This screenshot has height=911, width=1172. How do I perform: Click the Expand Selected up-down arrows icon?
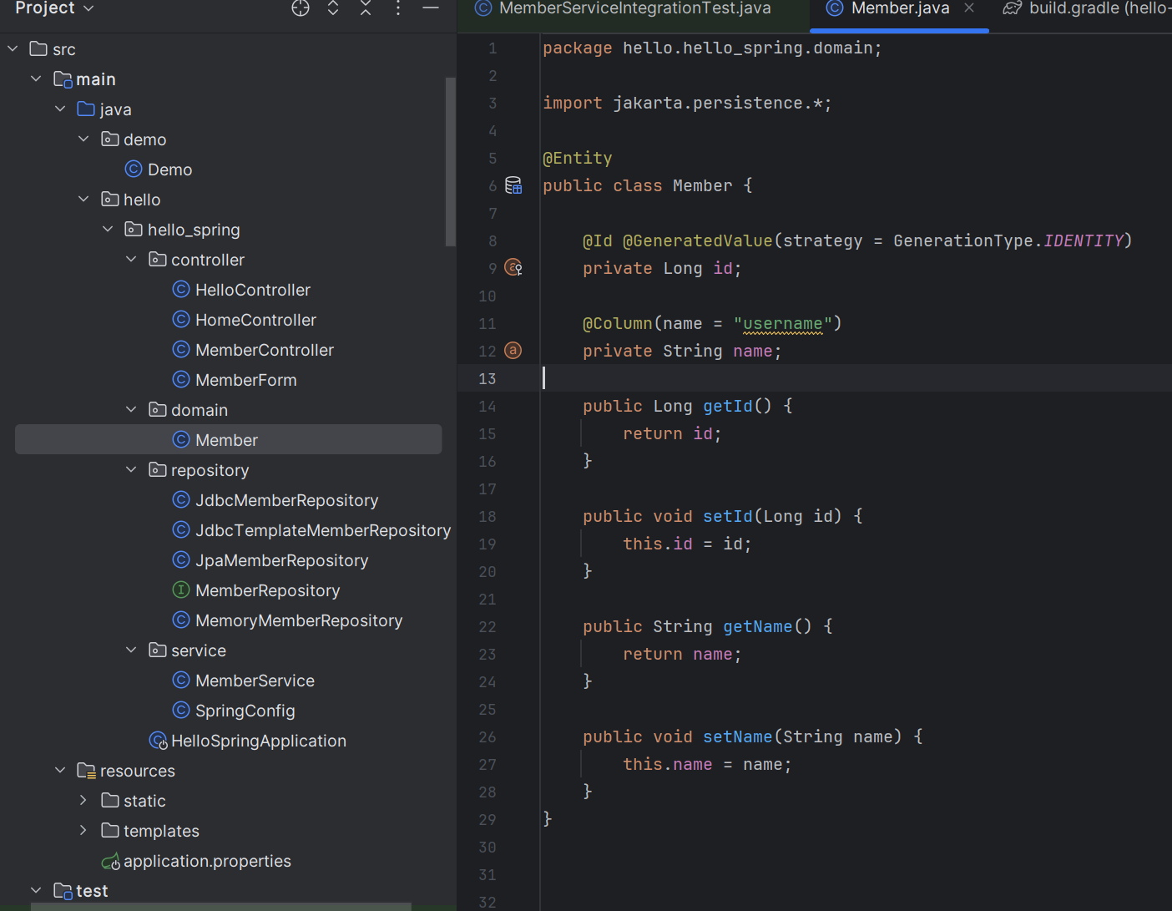[x=333, y=8]
